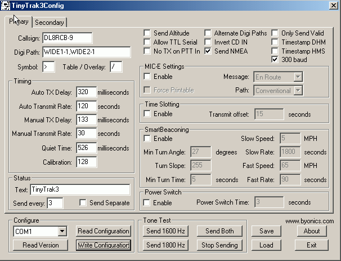Enable Time Slotting checkbox
This screenshot has height=261, width=341.
(147, 113)
